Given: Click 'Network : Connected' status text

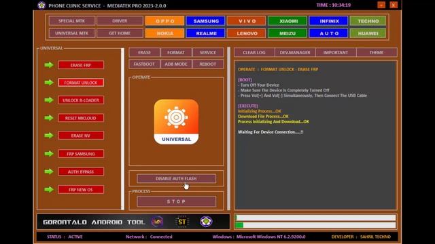Looking at the screenshot, I should coord(149,237).
